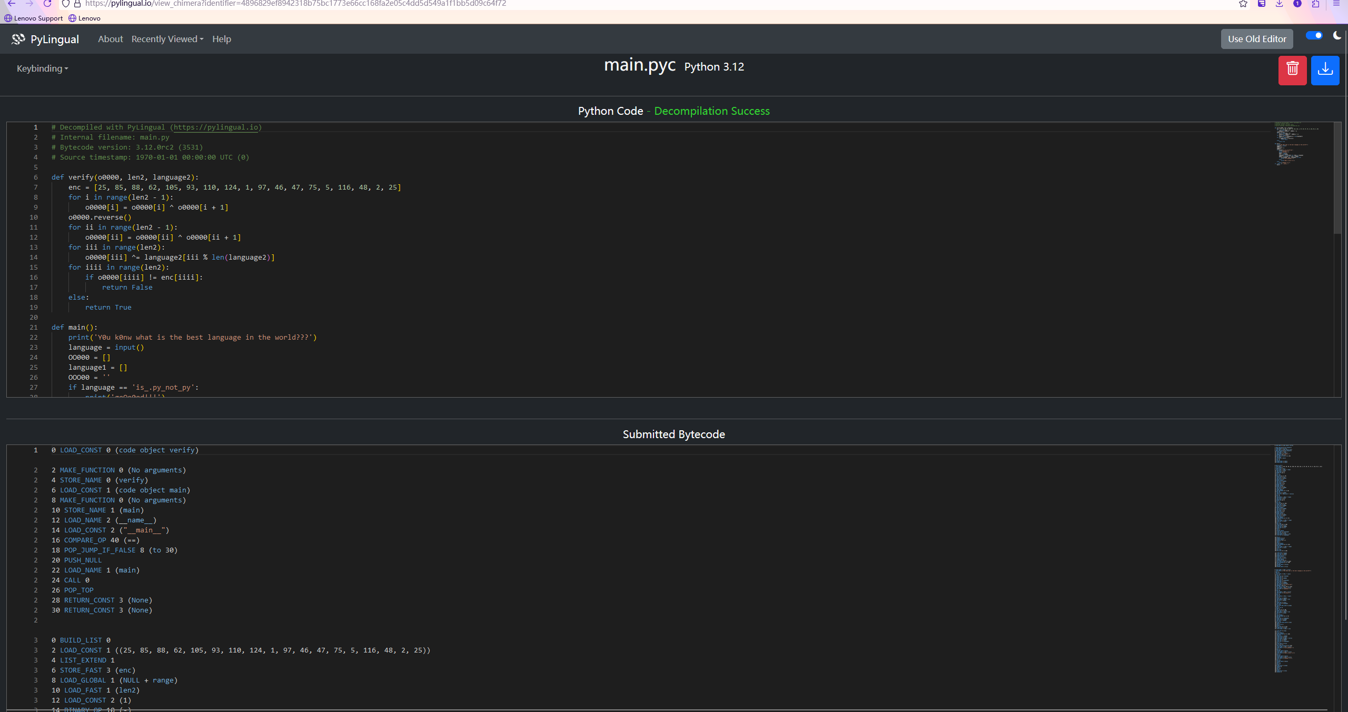The image size is (1348, 712).
Task: Click the profile icon with badge 1
Action: pyautogui.click(x=1297, y=4)
